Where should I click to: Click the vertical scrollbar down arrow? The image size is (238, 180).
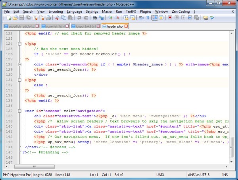(231, 162)
